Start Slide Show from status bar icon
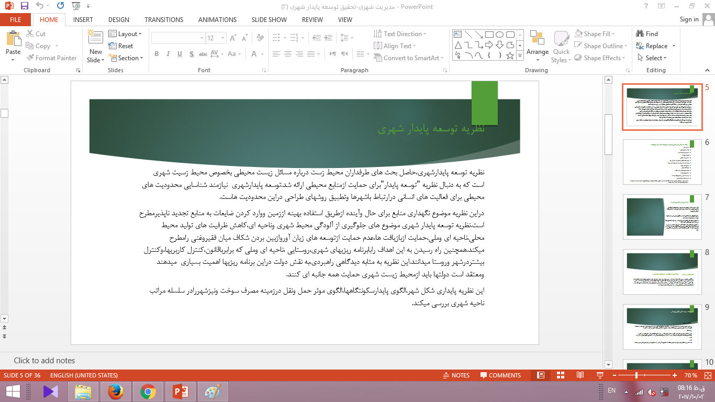Image resolution: width=715 pixels, height=402 pixels. point(600,375)
